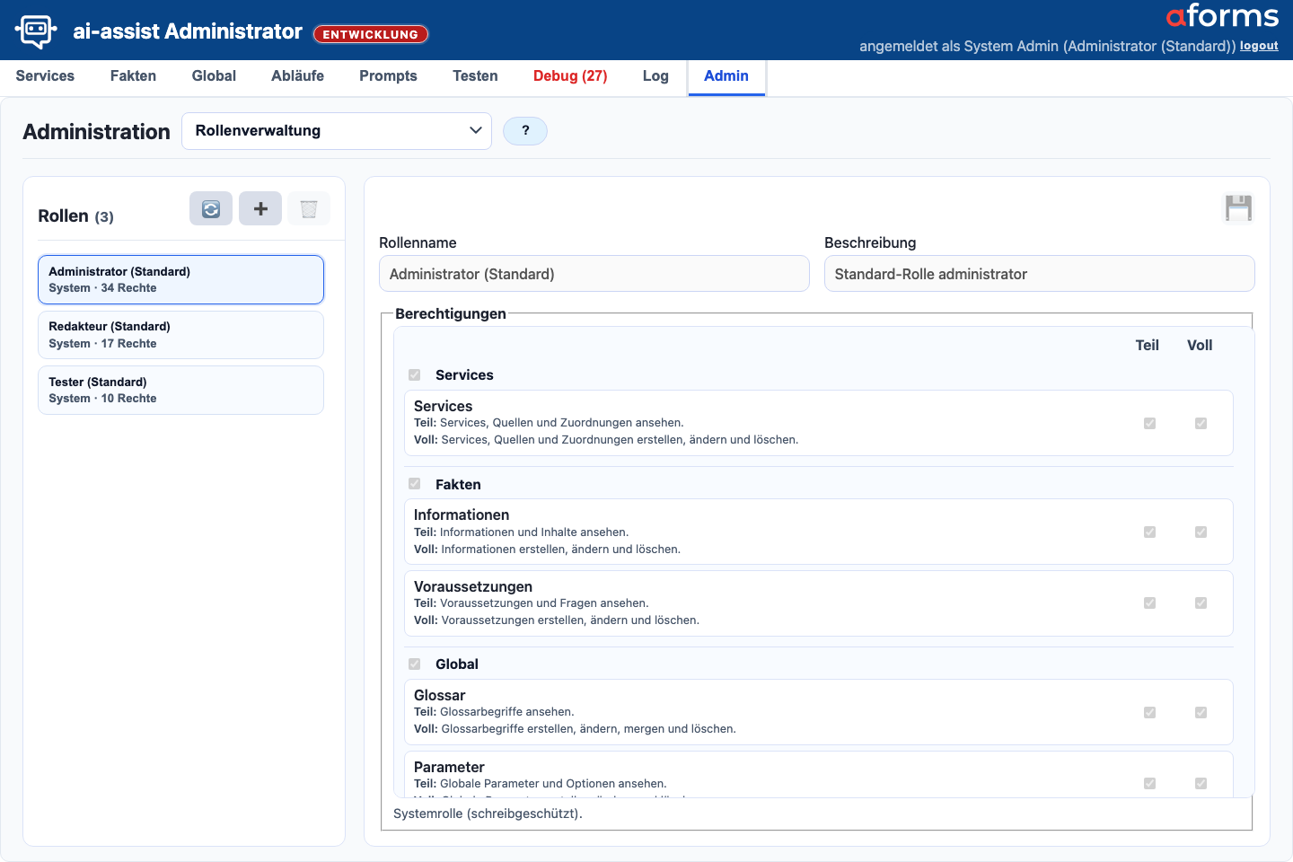The height and width of the screenshot is (862, 1293).
Task: Save role with the floppy disk icon
Action: [1238, 208]
